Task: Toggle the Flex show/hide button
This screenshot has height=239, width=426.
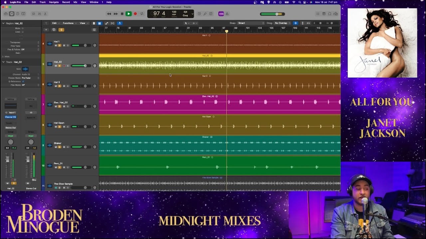Action: click(112, 23)
